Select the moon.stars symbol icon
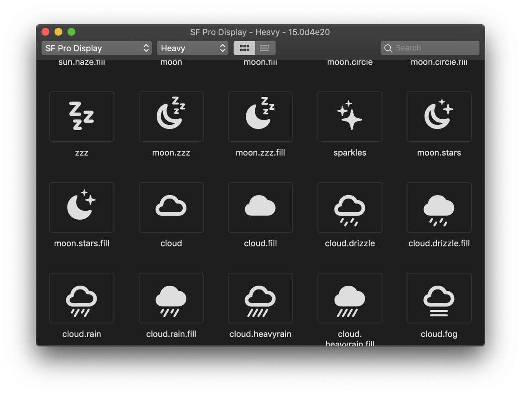This screenshot has width=521, height=394. click(439, 117)
